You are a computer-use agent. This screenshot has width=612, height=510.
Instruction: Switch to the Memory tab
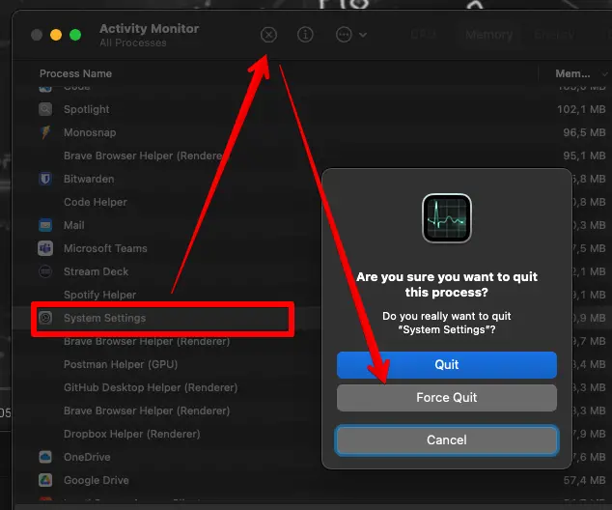click(488, 35)
